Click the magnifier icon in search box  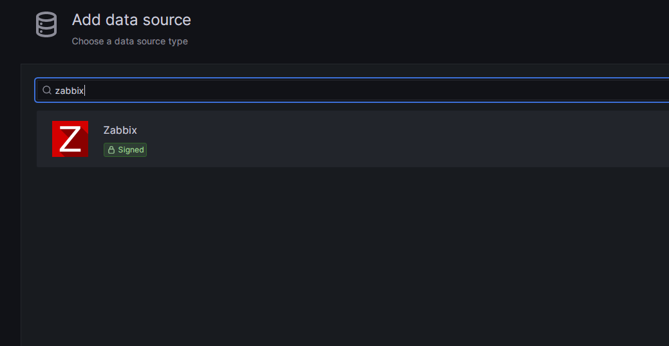(47, 90)
